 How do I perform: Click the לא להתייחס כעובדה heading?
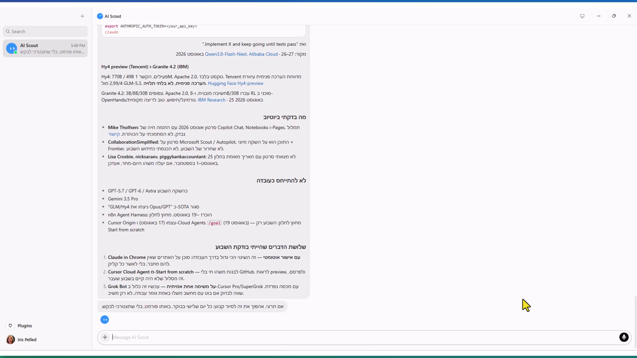click(x=281, y=180)
